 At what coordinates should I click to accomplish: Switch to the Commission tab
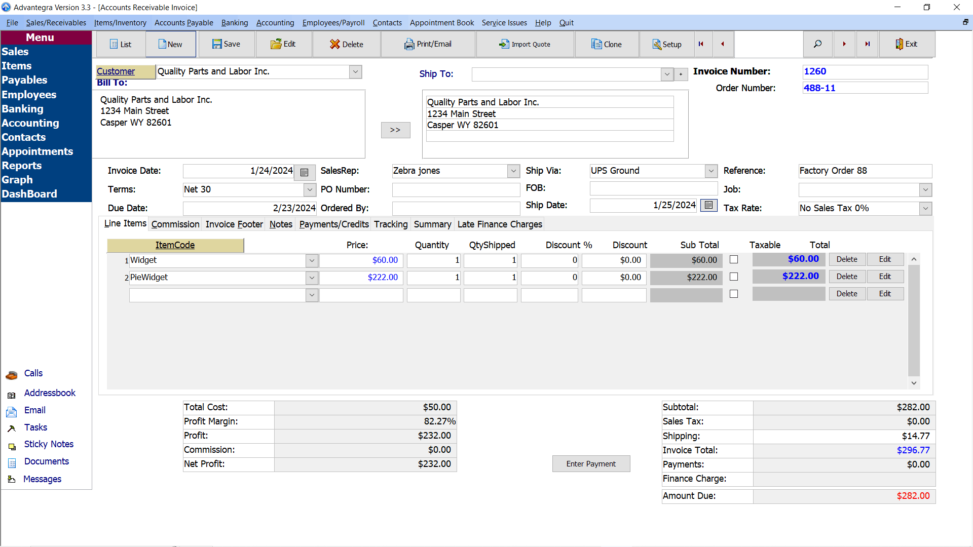click(175, 224)
